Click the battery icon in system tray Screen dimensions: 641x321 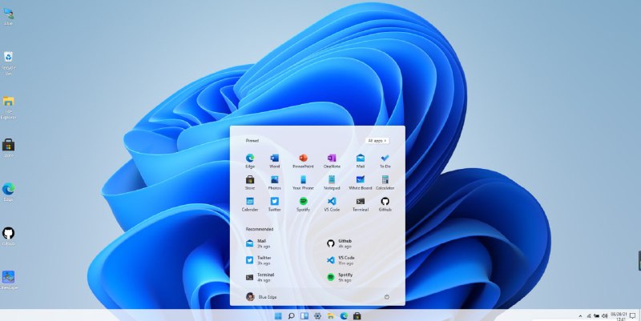click(x=596, y=316)
